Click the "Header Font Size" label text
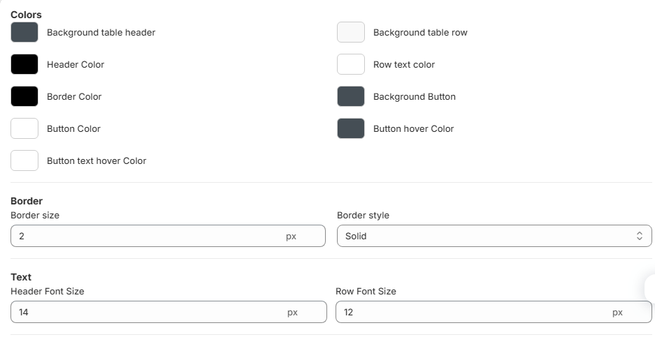This screenshot has height=337, width=655. [x=48, y=291]
